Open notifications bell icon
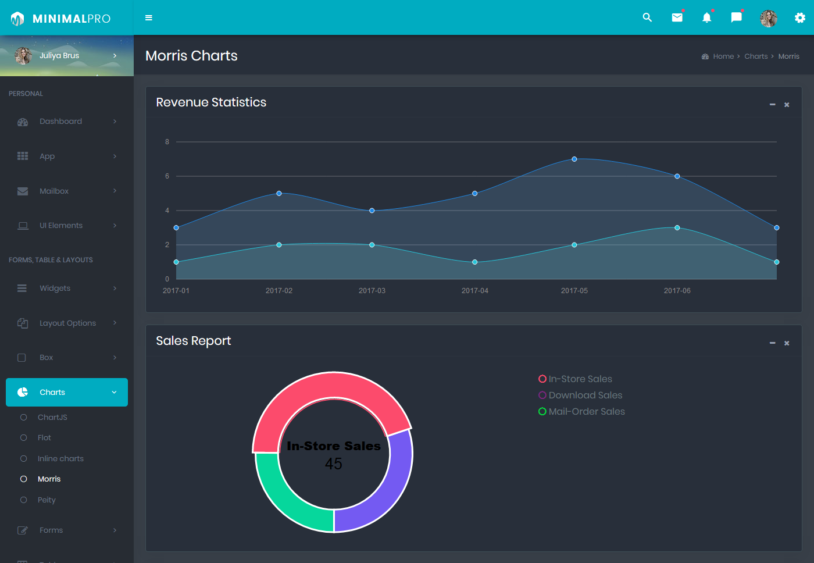 707,17
